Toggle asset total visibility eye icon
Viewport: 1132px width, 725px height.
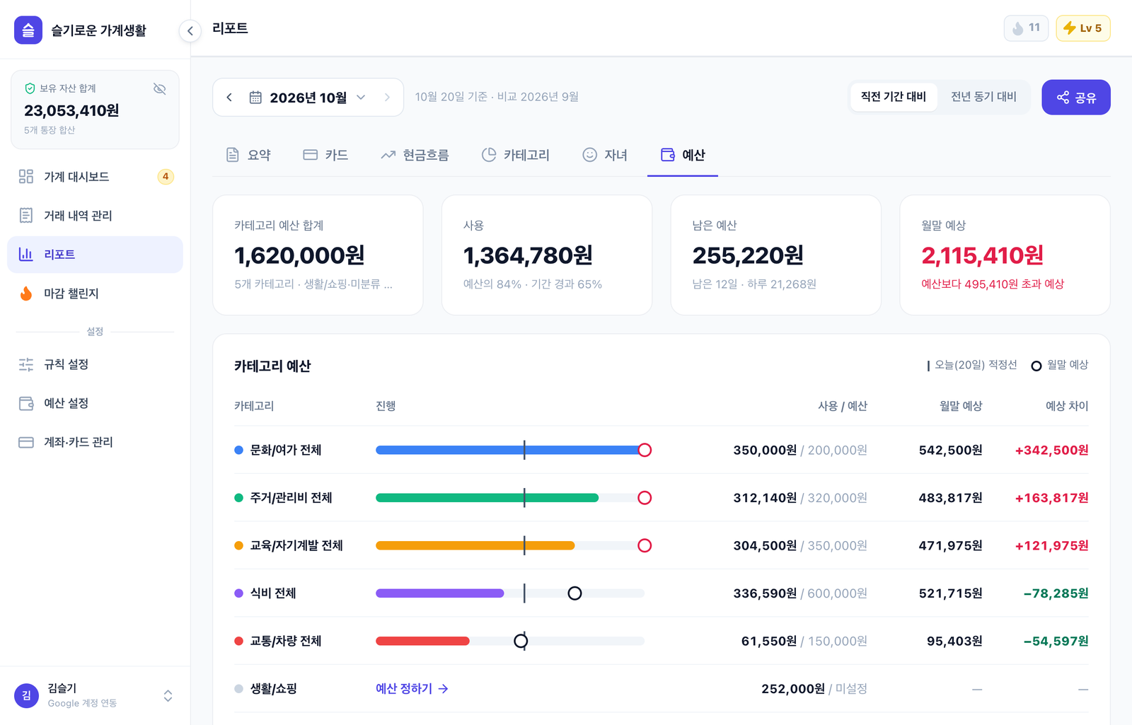pyautogui.click(x=160, y=88)
